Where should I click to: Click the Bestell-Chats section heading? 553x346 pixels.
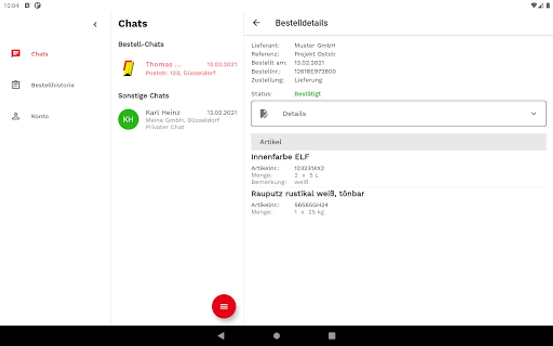[141, 44]
